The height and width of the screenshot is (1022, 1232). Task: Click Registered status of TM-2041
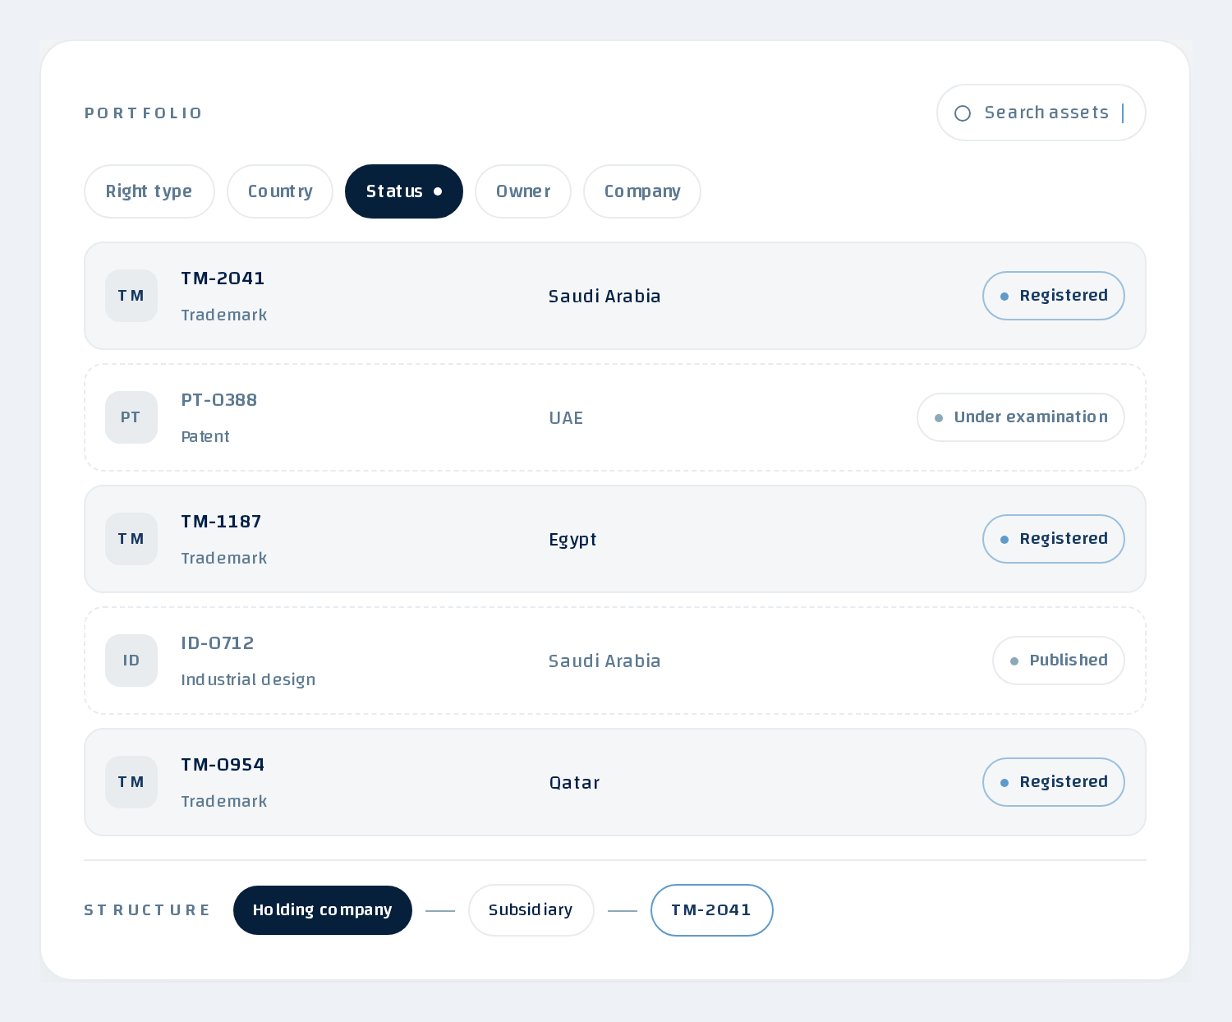[1054, 296]
